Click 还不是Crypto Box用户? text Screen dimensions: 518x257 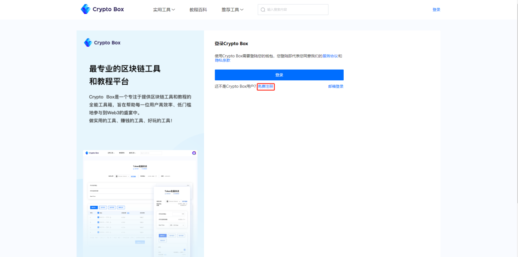point(235,86)
